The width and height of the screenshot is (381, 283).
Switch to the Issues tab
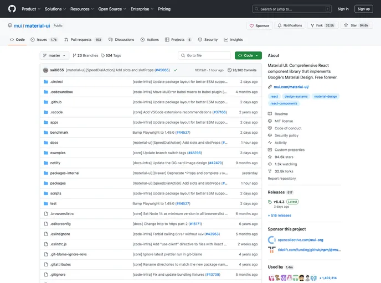click(x=44, y=40)
